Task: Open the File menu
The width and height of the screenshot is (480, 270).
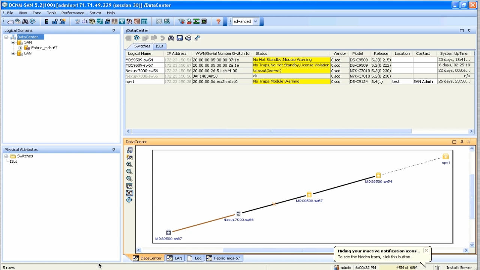Action: point(10,13)
